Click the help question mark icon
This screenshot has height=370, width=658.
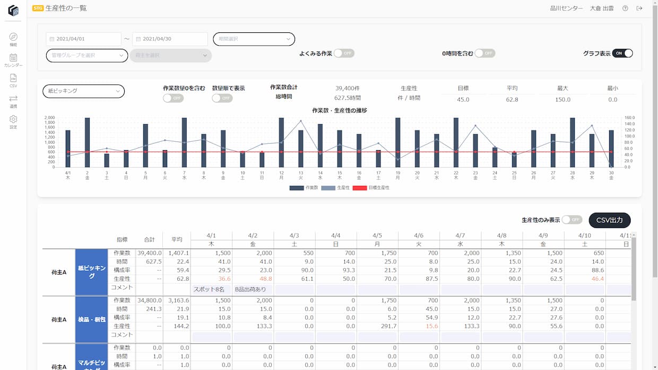(x=625, y=8)
